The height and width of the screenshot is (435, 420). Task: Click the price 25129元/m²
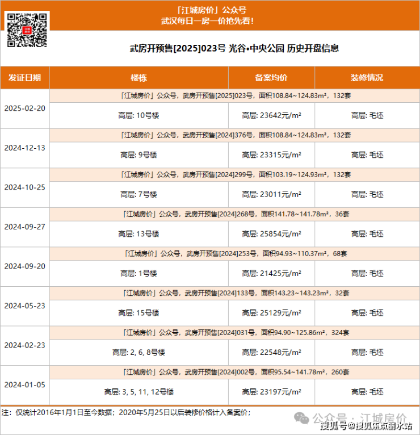[280, 313]
